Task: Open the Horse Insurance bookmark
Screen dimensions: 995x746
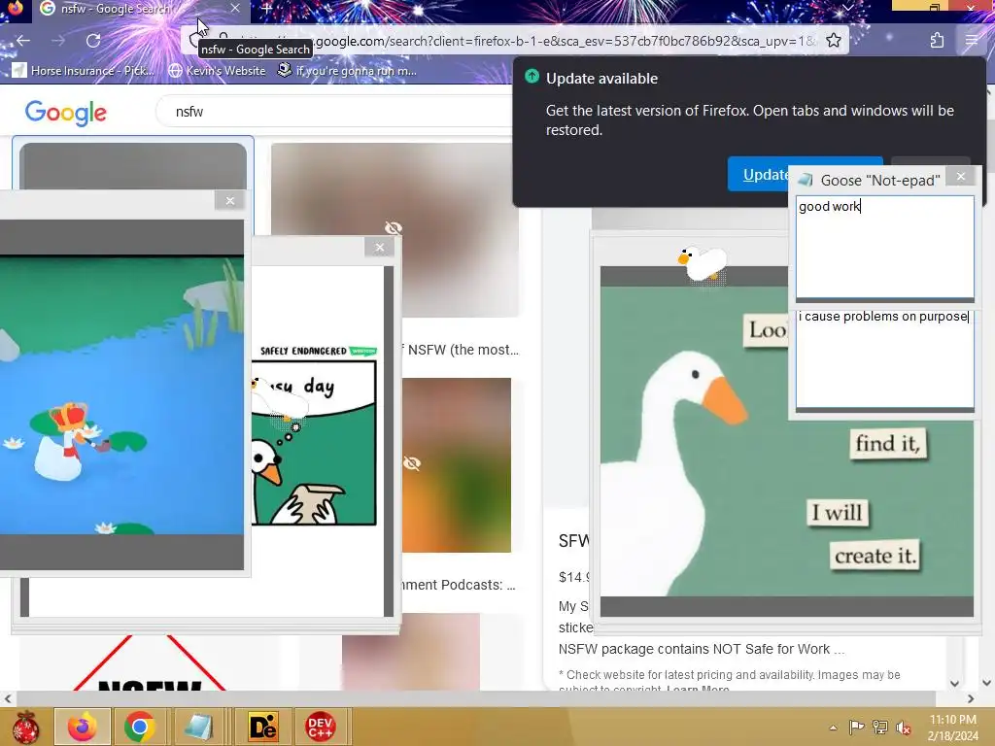Action: pyautogui.click(x=83, y=70)
